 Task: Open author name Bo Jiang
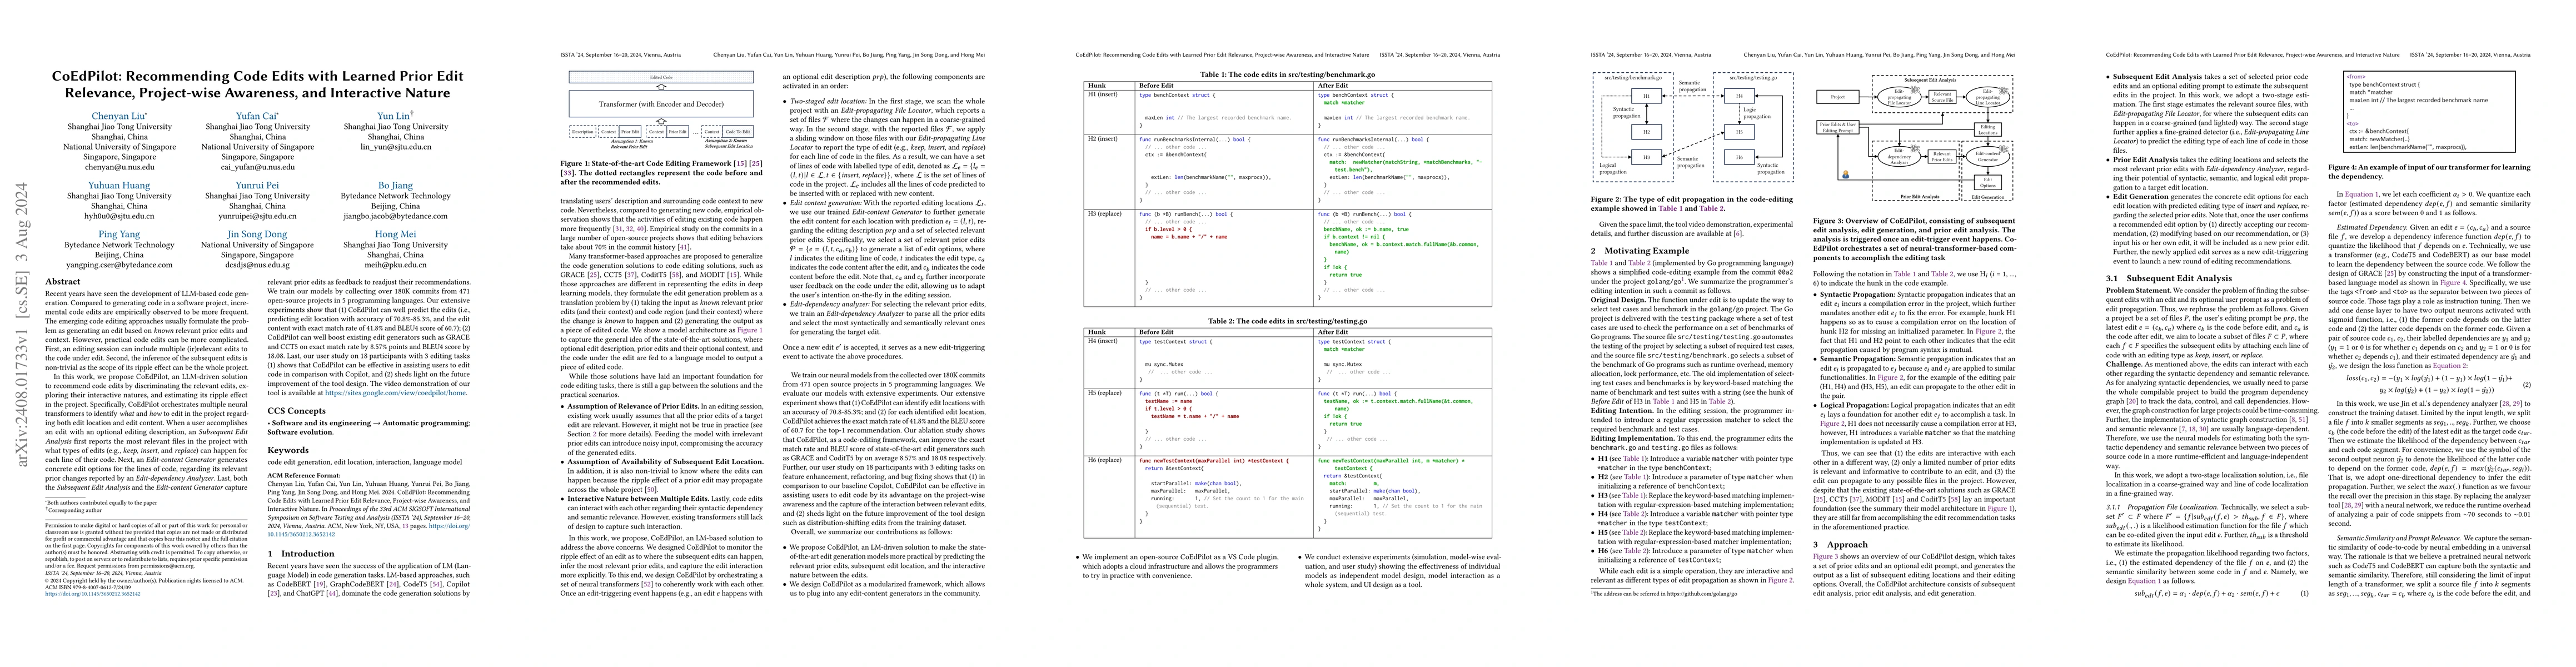pos(395,186)
